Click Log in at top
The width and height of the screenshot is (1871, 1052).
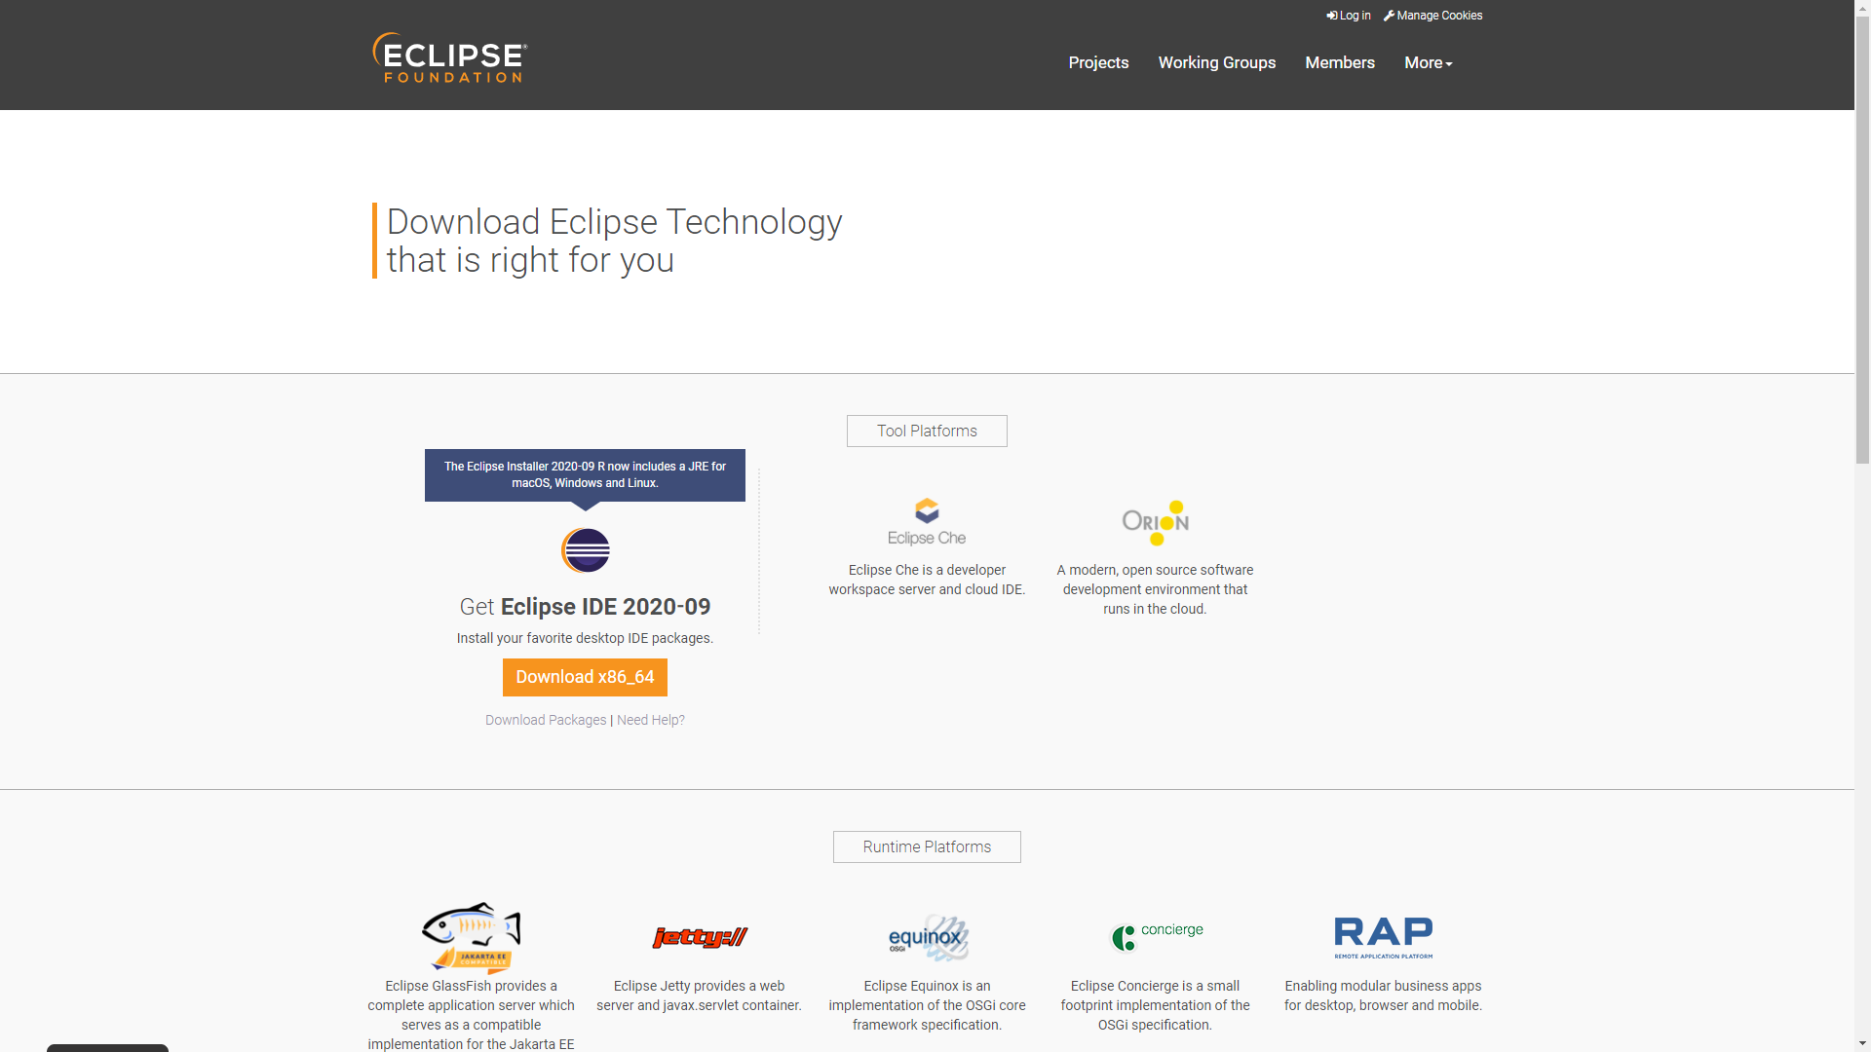[1349, 16]
